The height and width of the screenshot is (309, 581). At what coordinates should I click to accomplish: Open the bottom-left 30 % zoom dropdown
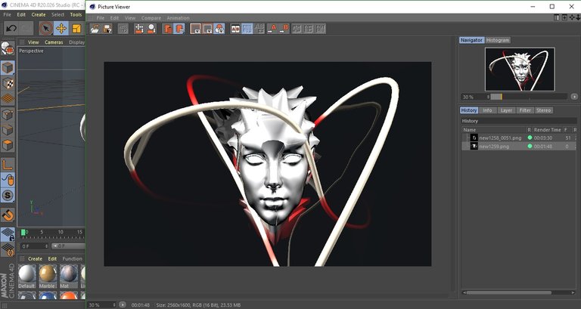coord(102,305)
